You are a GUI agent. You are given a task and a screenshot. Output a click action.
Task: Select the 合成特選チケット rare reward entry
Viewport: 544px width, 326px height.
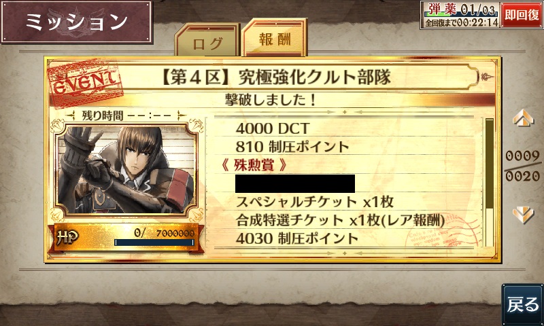click(340, 220)
